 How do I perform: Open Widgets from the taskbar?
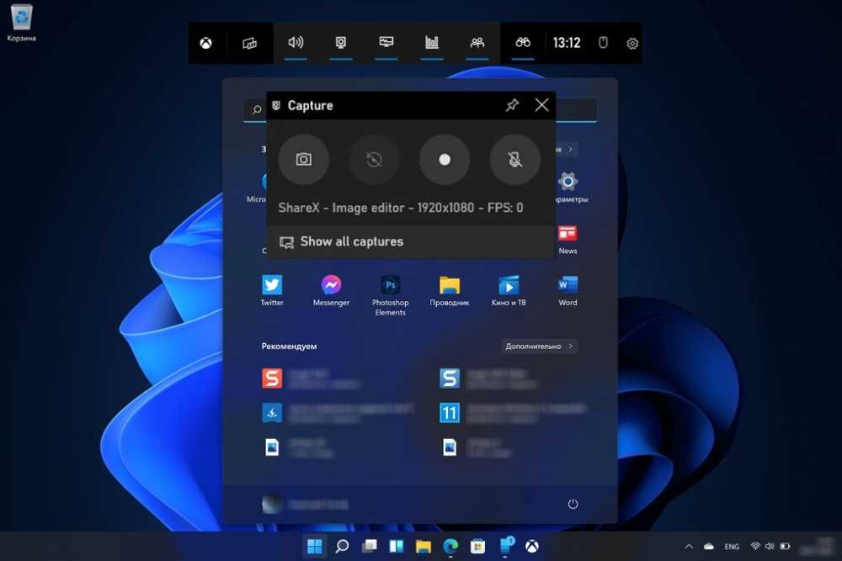pyautogui.click(x=397, y=547)
